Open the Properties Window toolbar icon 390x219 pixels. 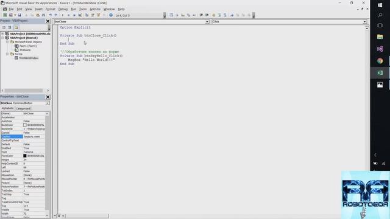point(93,15)
